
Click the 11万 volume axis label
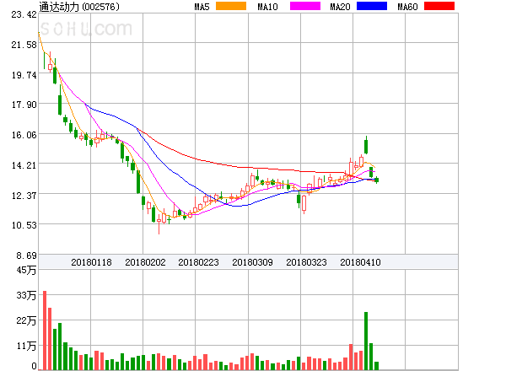click(x=26, y=347)
